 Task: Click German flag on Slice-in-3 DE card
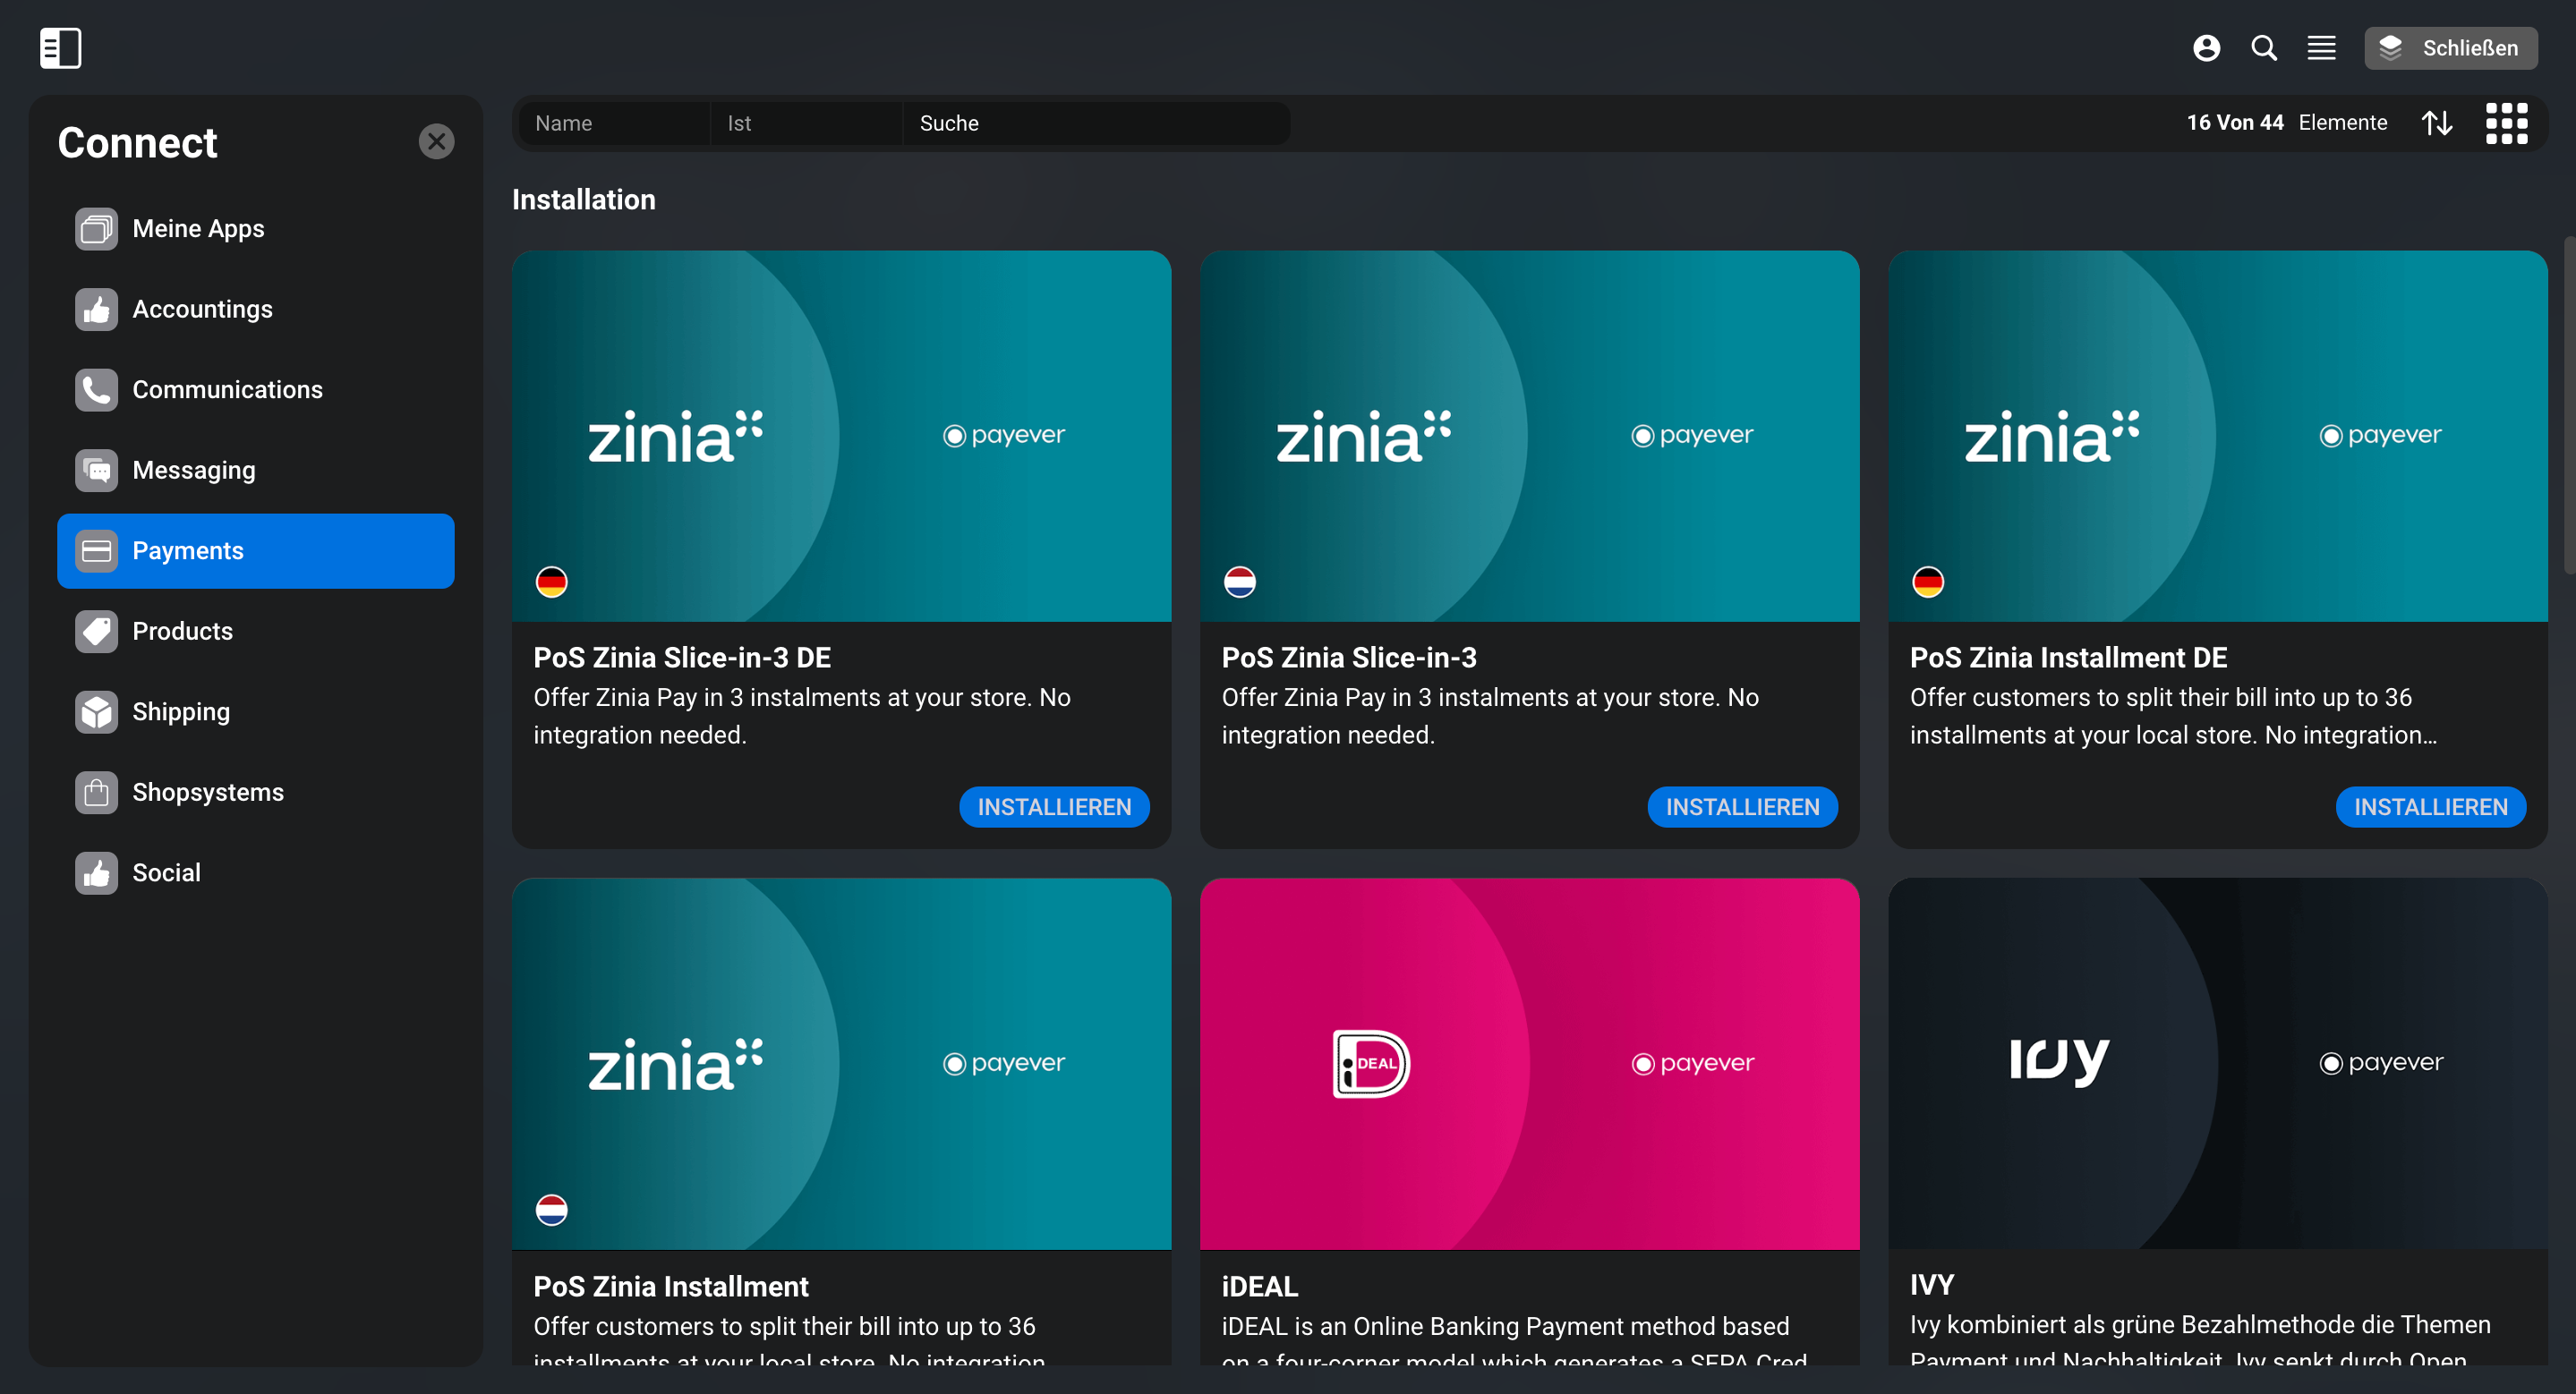551,582
